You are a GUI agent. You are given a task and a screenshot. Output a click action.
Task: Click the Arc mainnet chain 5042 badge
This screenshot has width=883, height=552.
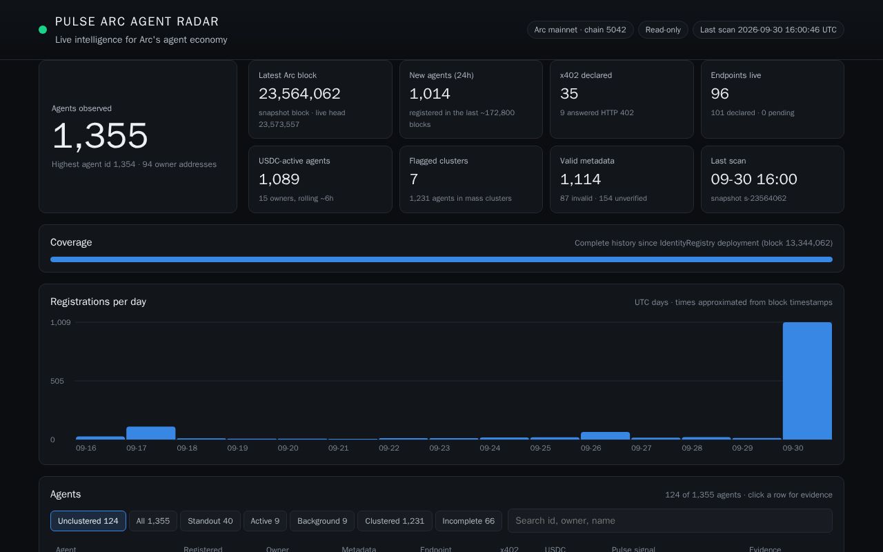(x=580, y=30)
